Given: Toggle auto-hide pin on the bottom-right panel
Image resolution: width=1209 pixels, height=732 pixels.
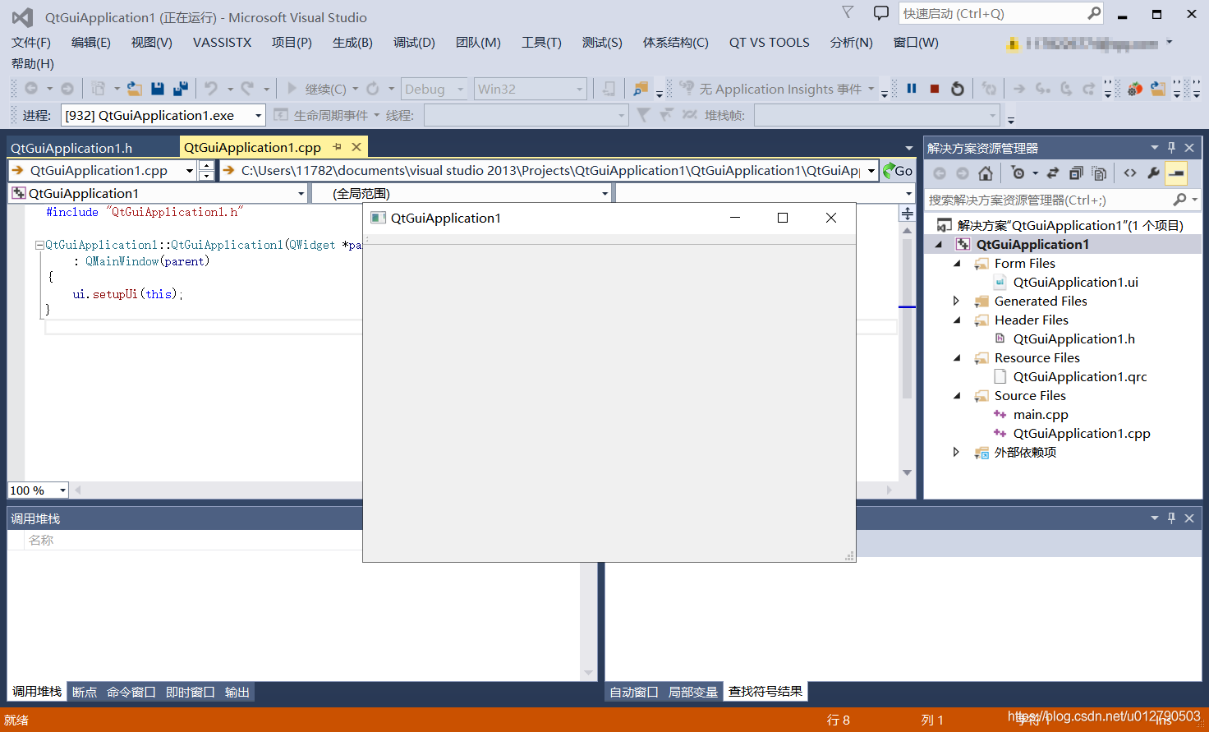Looking at the screenshot, I should point(1172,518).
